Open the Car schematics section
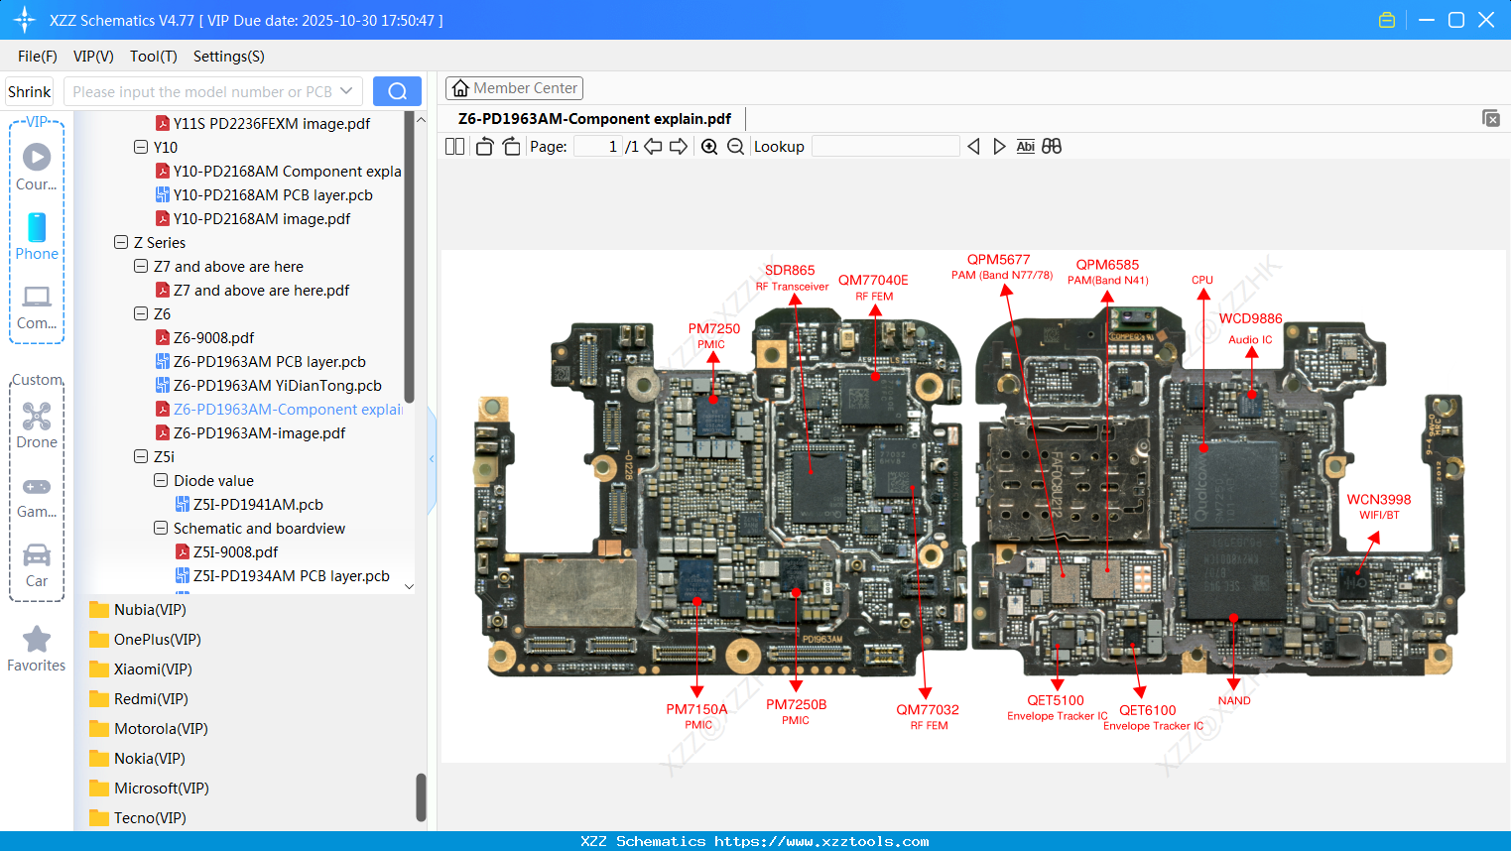This screenshot has width=1511, height=851. tap(37, 557)
